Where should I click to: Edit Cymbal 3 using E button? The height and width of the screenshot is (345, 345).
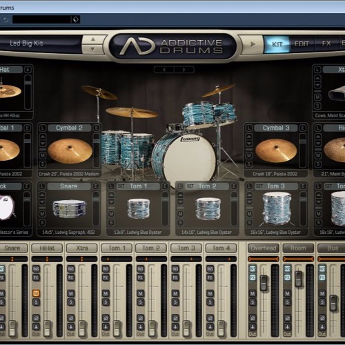tap(303, 128)
